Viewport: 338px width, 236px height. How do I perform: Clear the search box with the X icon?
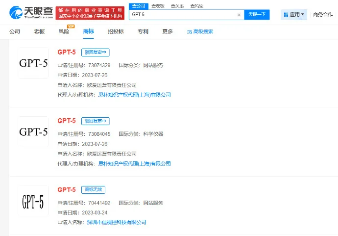pos(239,15)
